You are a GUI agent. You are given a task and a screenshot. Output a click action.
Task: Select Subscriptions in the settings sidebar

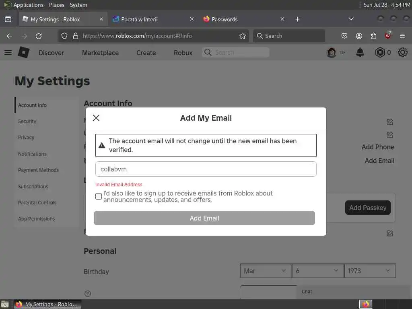coord(33,187)
